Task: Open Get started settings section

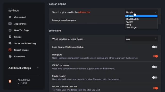Action: [x=20, y=17]
